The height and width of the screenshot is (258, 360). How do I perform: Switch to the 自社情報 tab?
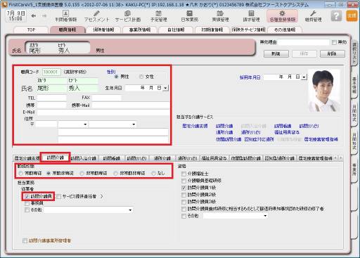click(x=176, y=30)
